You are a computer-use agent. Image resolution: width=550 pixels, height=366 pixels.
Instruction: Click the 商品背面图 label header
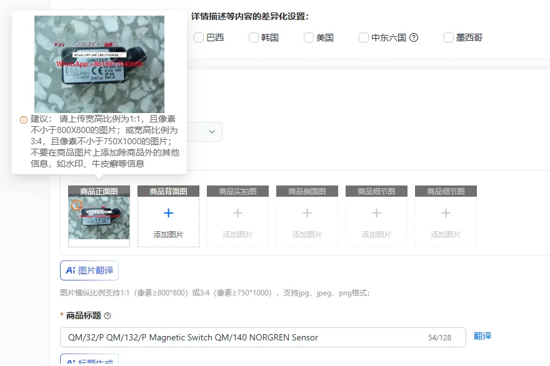(168, 191)
